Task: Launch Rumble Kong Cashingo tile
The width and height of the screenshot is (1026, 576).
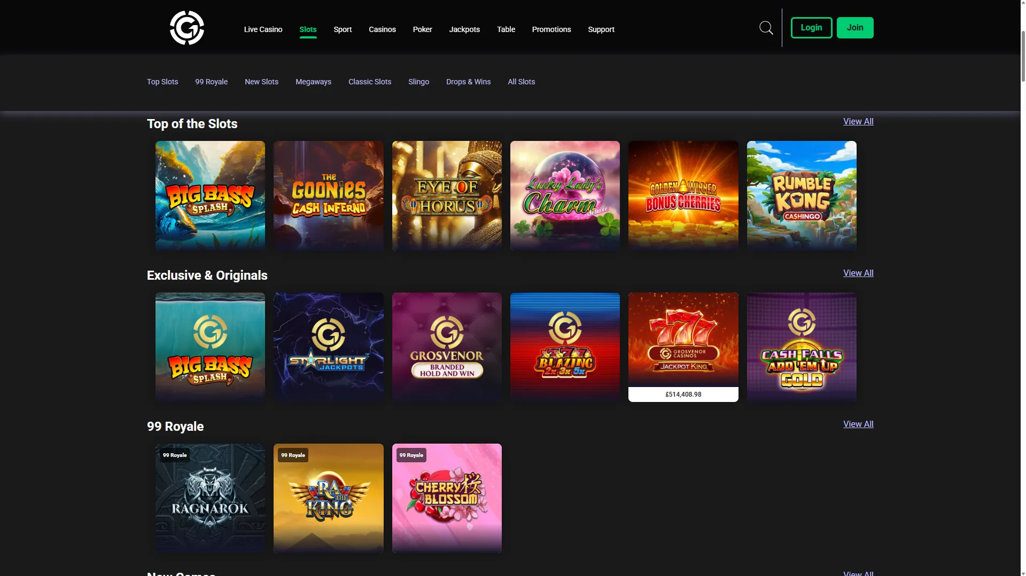Action: coord(802,195)
